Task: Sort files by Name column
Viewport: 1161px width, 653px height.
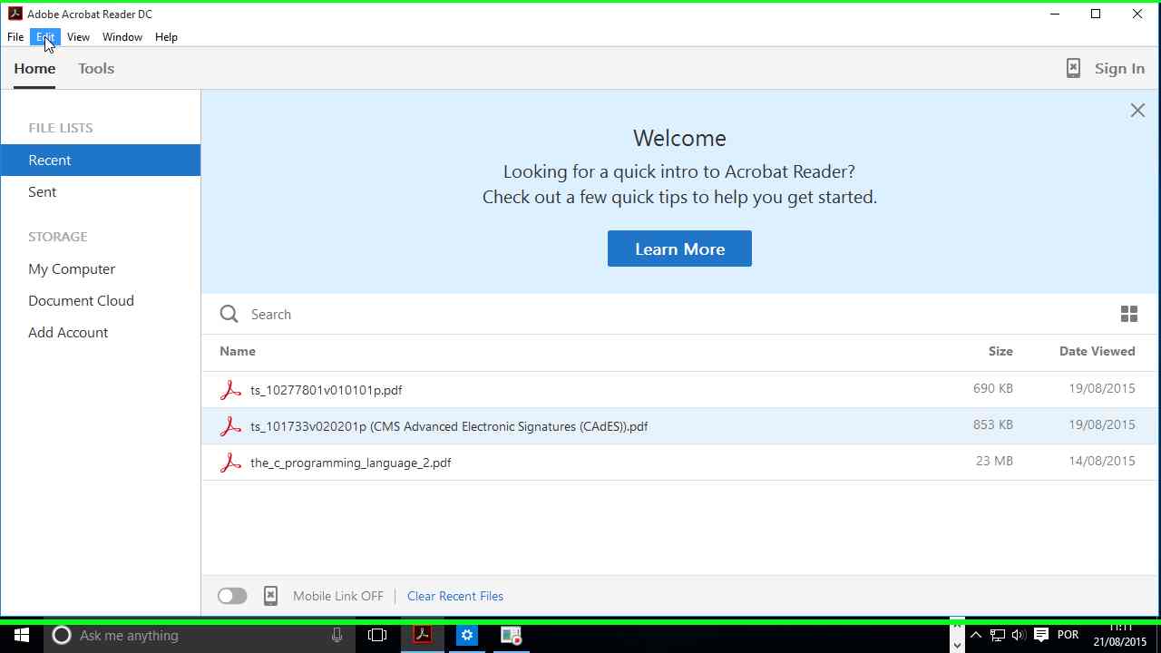Action: pos(238,351)
